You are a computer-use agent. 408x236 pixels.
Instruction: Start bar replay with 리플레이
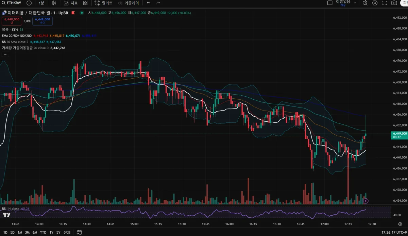click(128, 3)
